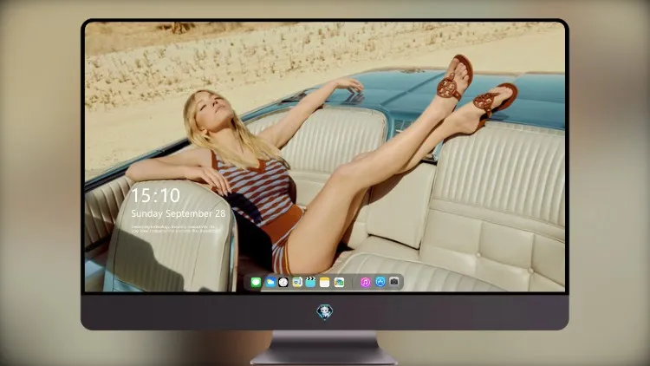Screen dimensions: 650x366
Task: Open the yellow Notes app
Action: (325, 283)
